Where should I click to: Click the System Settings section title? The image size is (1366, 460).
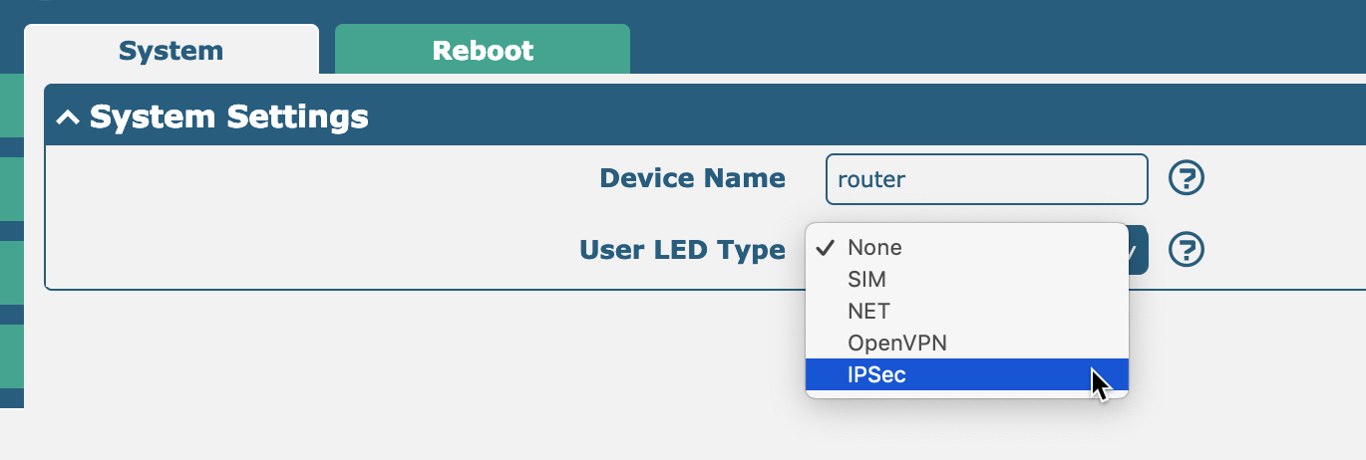(229, 117)
